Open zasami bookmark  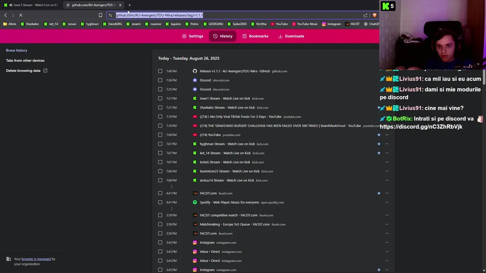(x=133, y=24)
